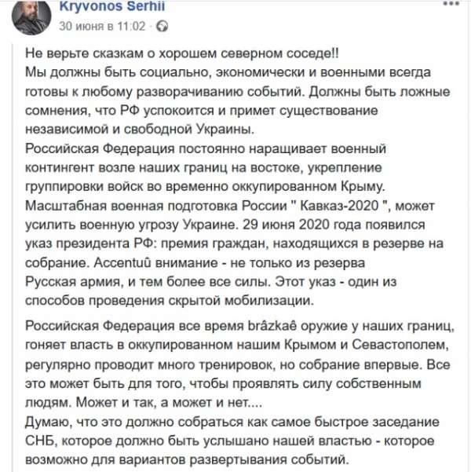Open Kryvonos Serhii's profile picture
This screenshot has height=472, width=471.
coord(29,16)
